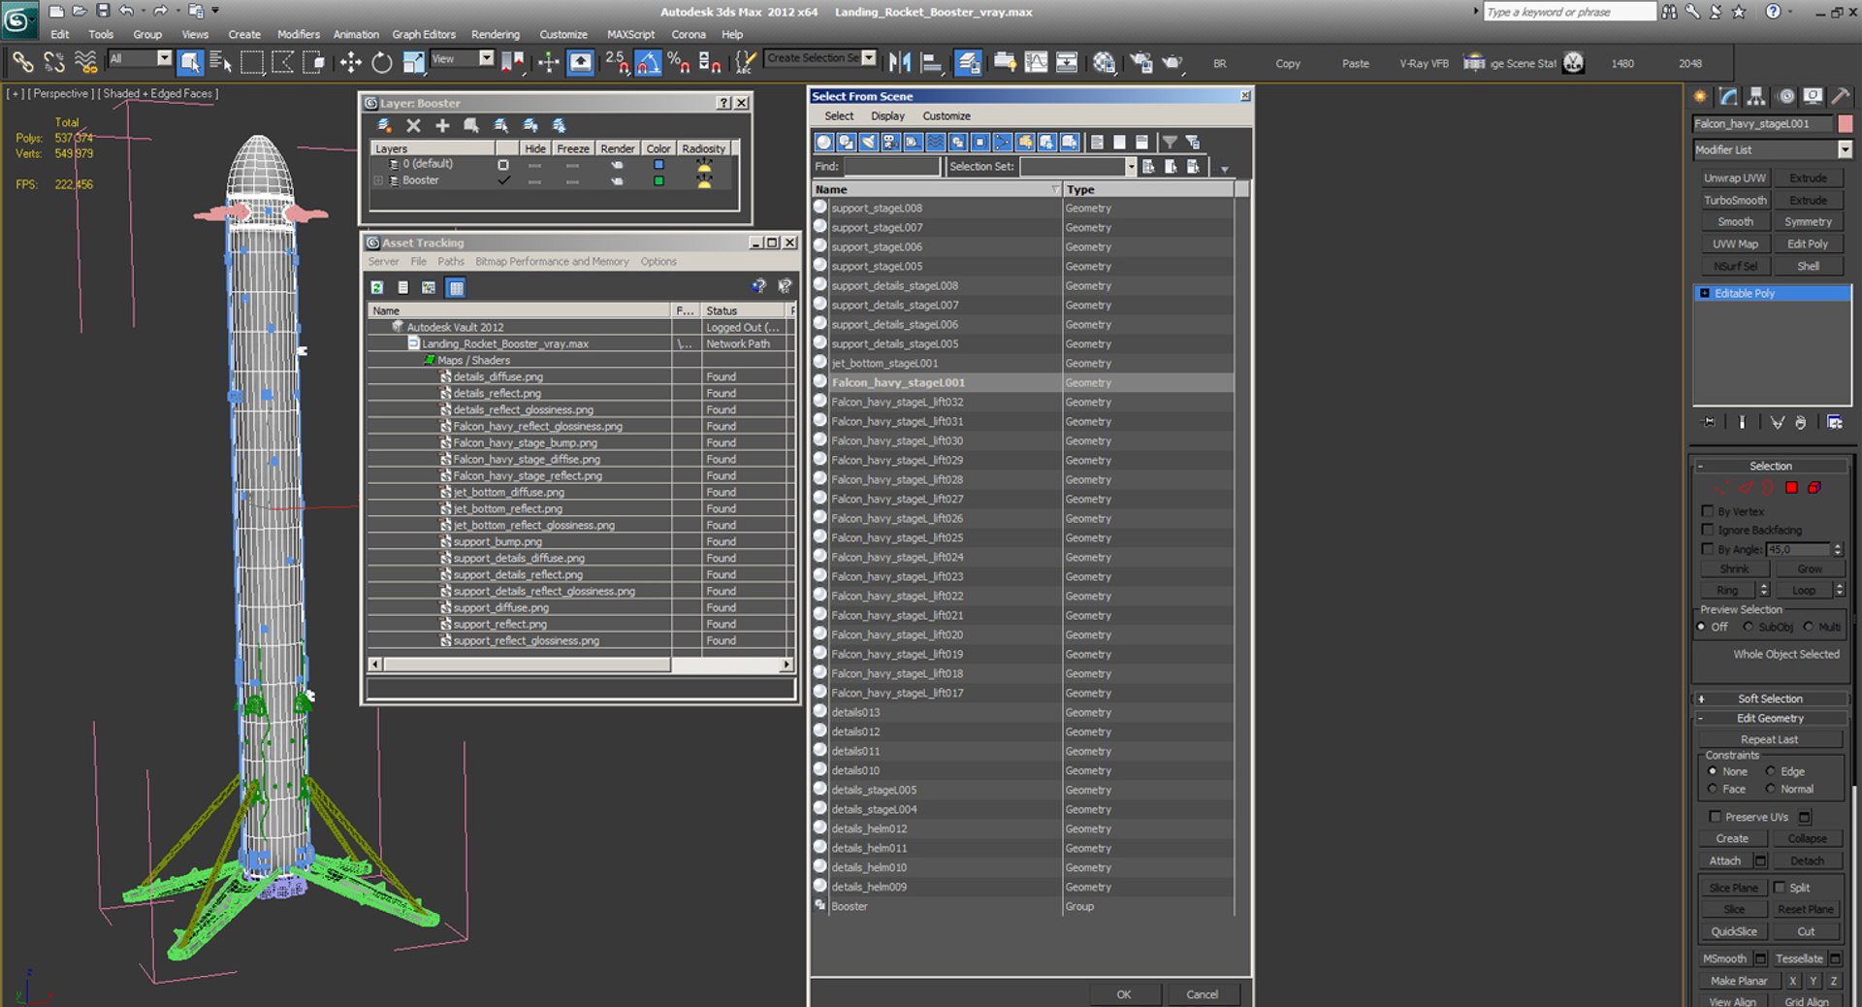Enable the Ignore Backfacing checkbox
This screenshot has height=1007, width=1862.
[1708, 530]
